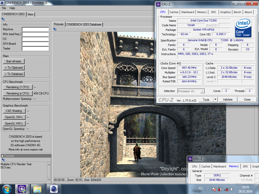Click the Core Speed 997.40 MHz value
This screenshot has height=194, width=259.
tap(189, 68)
